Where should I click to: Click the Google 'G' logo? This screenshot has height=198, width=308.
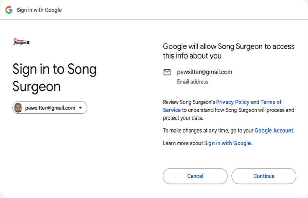9,10
